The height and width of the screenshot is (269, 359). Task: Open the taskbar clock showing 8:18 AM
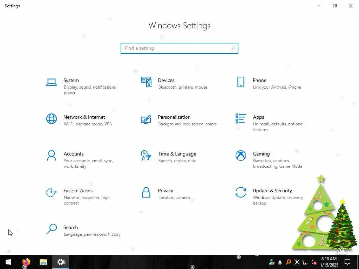(x=329, y=262)
